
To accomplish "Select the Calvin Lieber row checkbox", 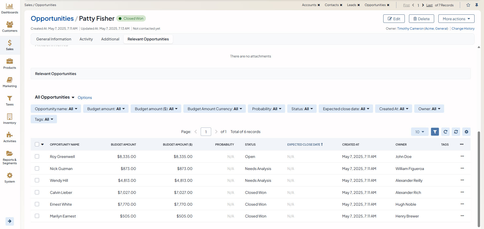I will coord(37,192).
